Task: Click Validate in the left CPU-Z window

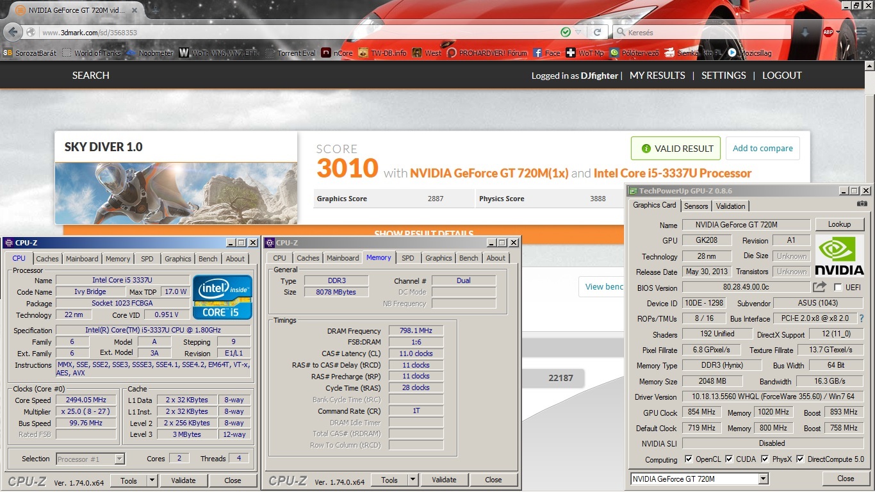Action: click(183, 480)
